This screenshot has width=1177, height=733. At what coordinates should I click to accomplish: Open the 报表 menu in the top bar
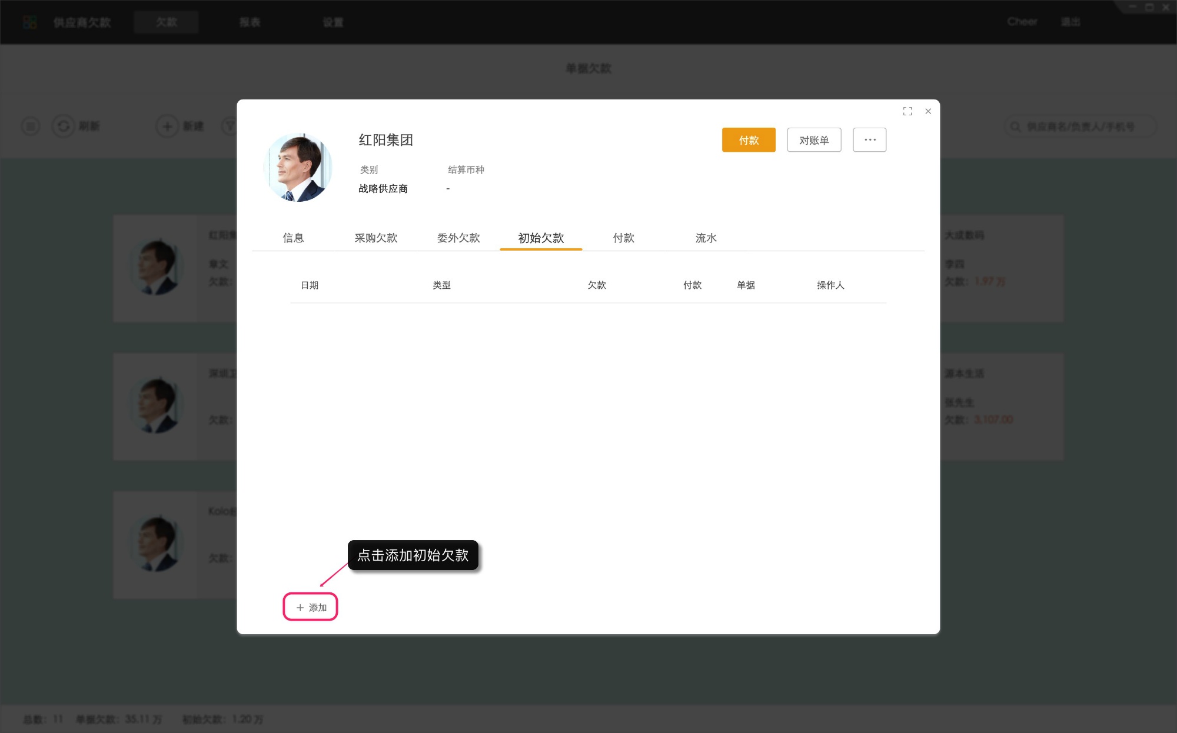click(250, 22)
